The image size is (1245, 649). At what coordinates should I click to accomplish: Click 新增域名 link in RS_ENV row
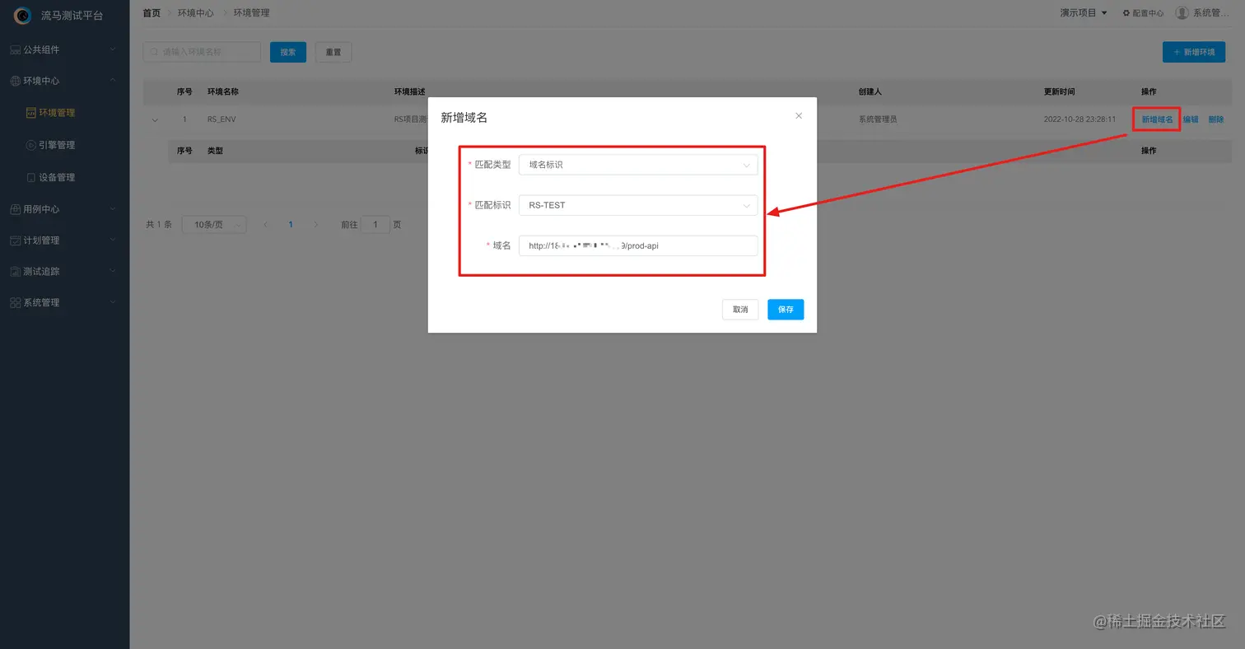1157,119
